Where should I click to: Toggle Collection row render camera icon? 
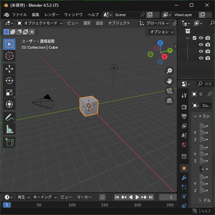coord(208,38)
